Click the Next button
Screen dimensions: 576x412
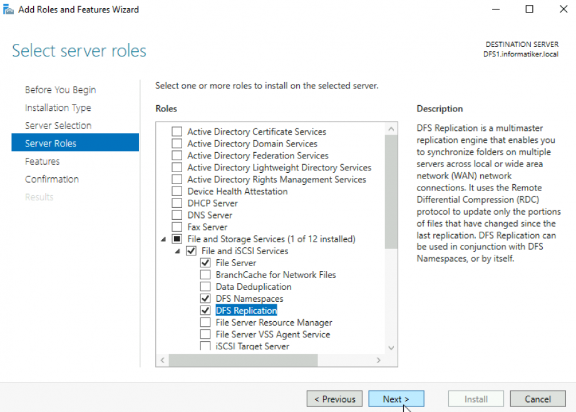tap(396, 399)
